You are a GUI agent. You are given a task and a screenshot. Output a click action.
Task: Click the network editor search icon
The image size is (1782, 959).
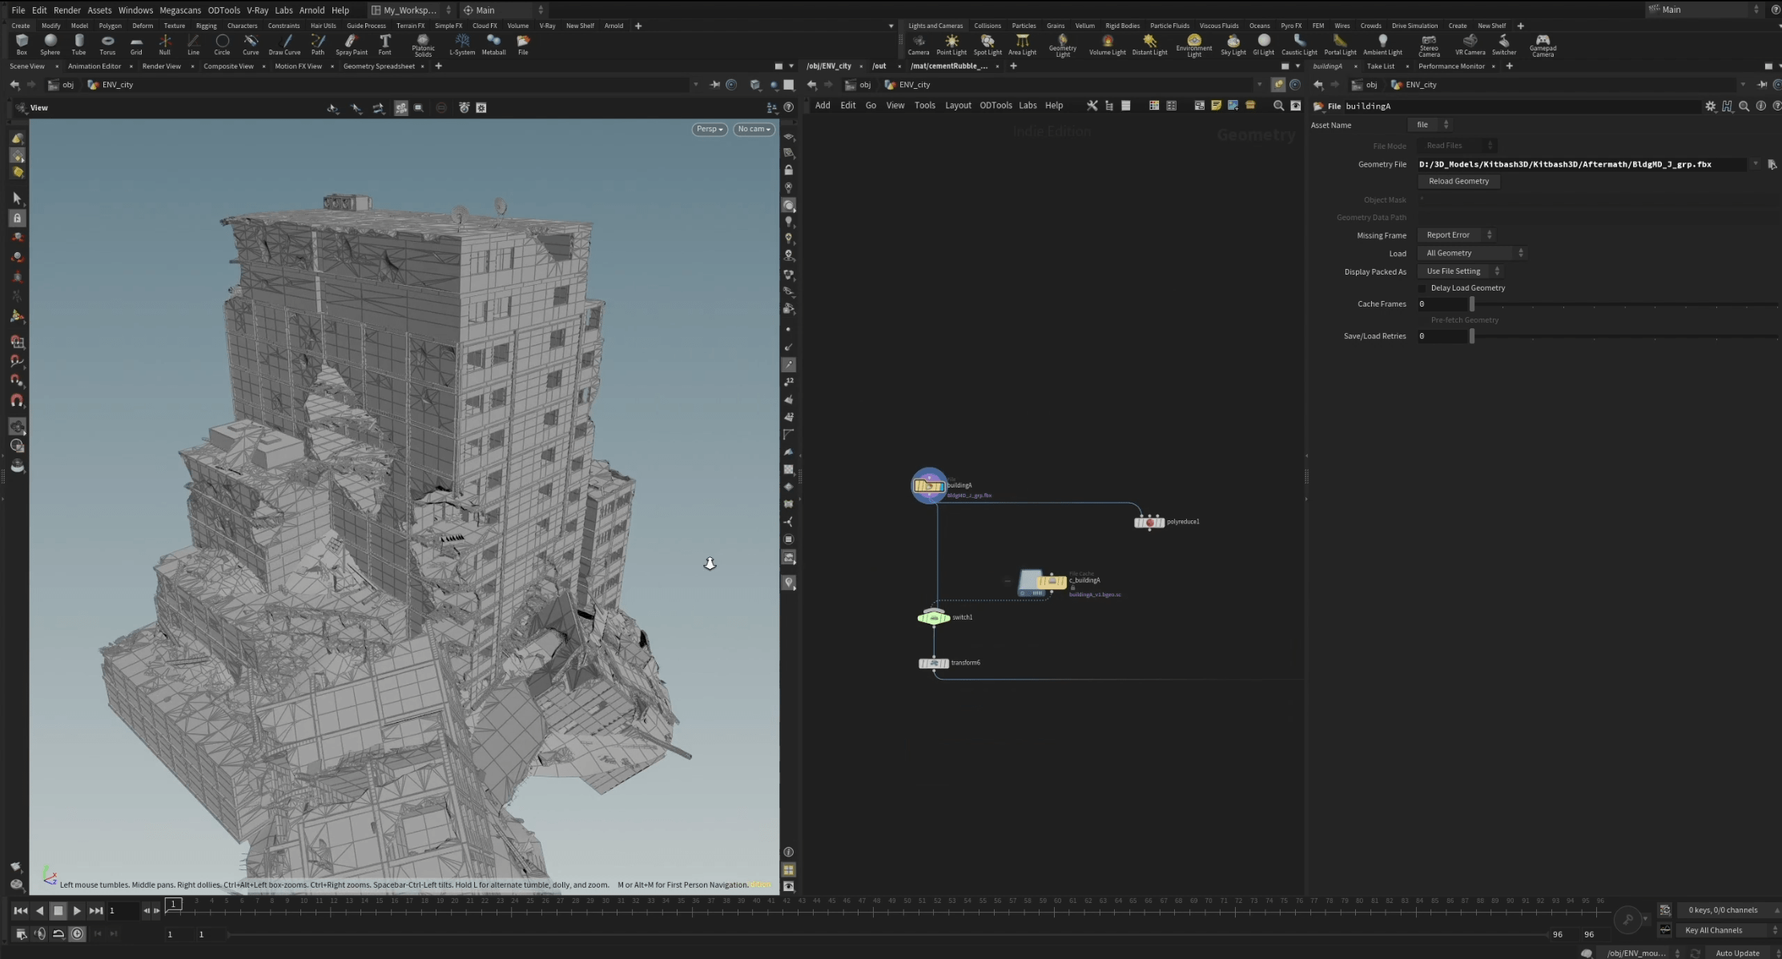pos(1278,106)
